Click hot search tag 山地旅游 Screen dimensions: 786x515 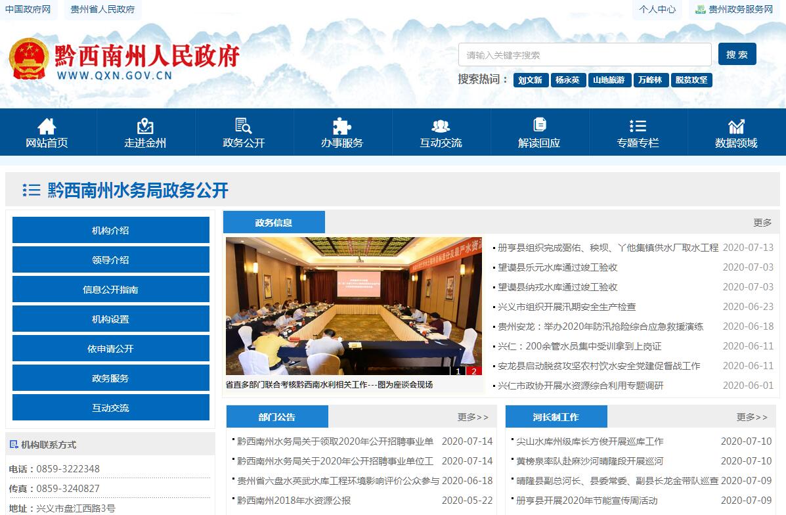(x=609, y=80)
